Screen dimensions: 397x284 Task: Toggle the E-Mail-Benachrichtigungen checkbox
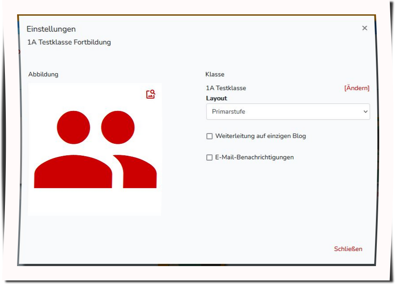pyautogui.click(x=209, y=158)
